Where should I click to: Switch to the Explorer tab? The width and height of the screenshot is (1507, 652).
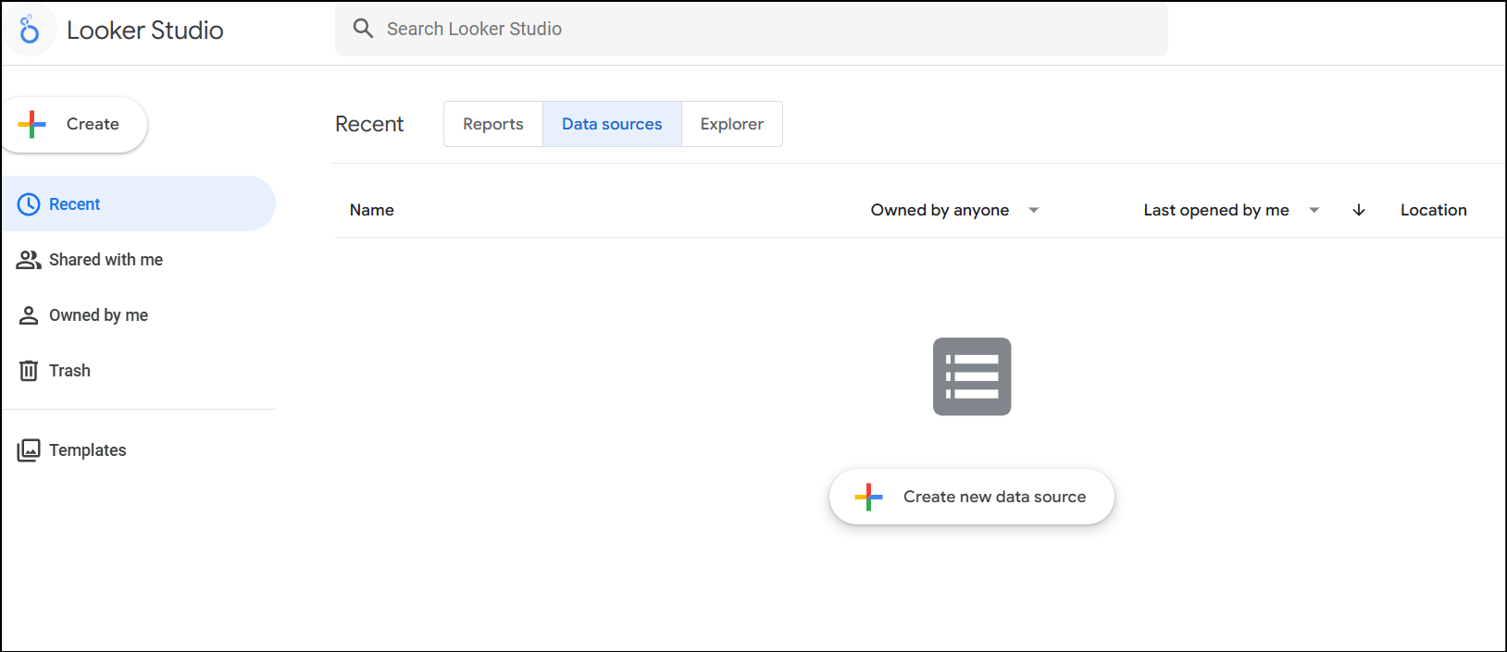click(x=732, y=124)
